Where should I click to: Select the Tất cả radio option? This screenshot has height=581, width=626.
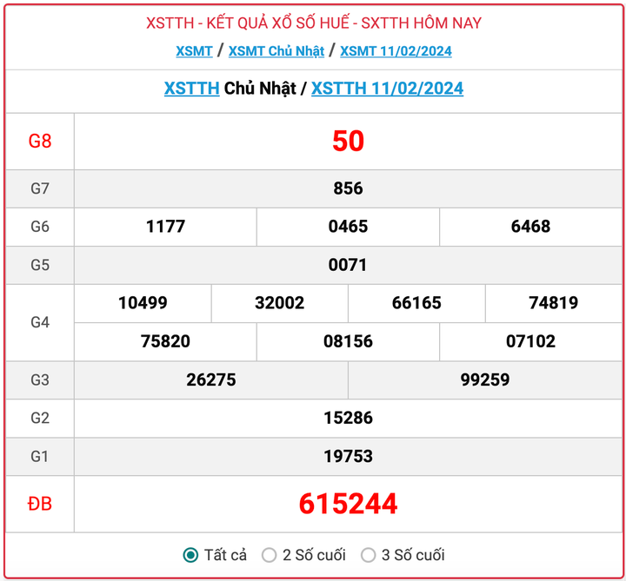click(x=190, y=555)
